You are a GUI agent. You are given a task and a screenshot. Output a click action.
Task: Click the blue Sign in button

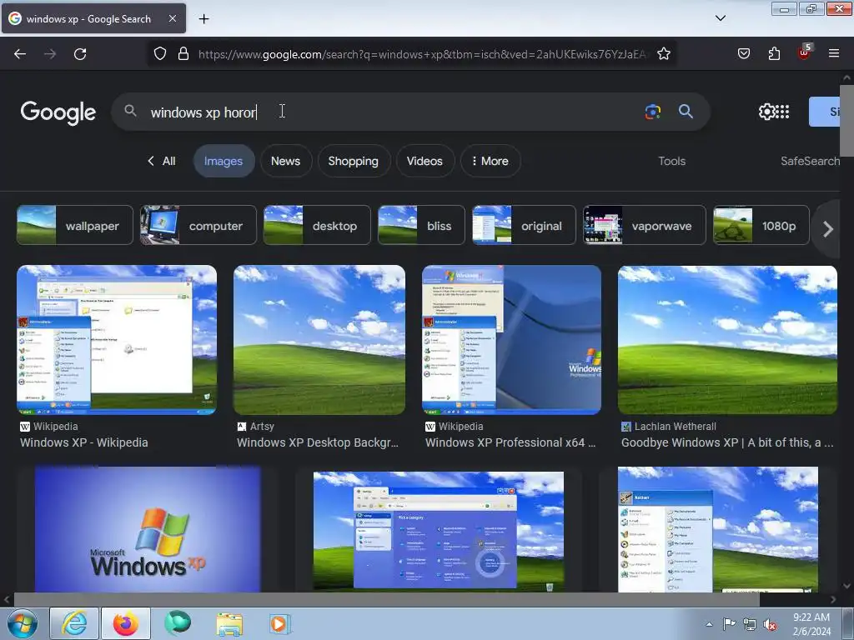click(824, 112)
